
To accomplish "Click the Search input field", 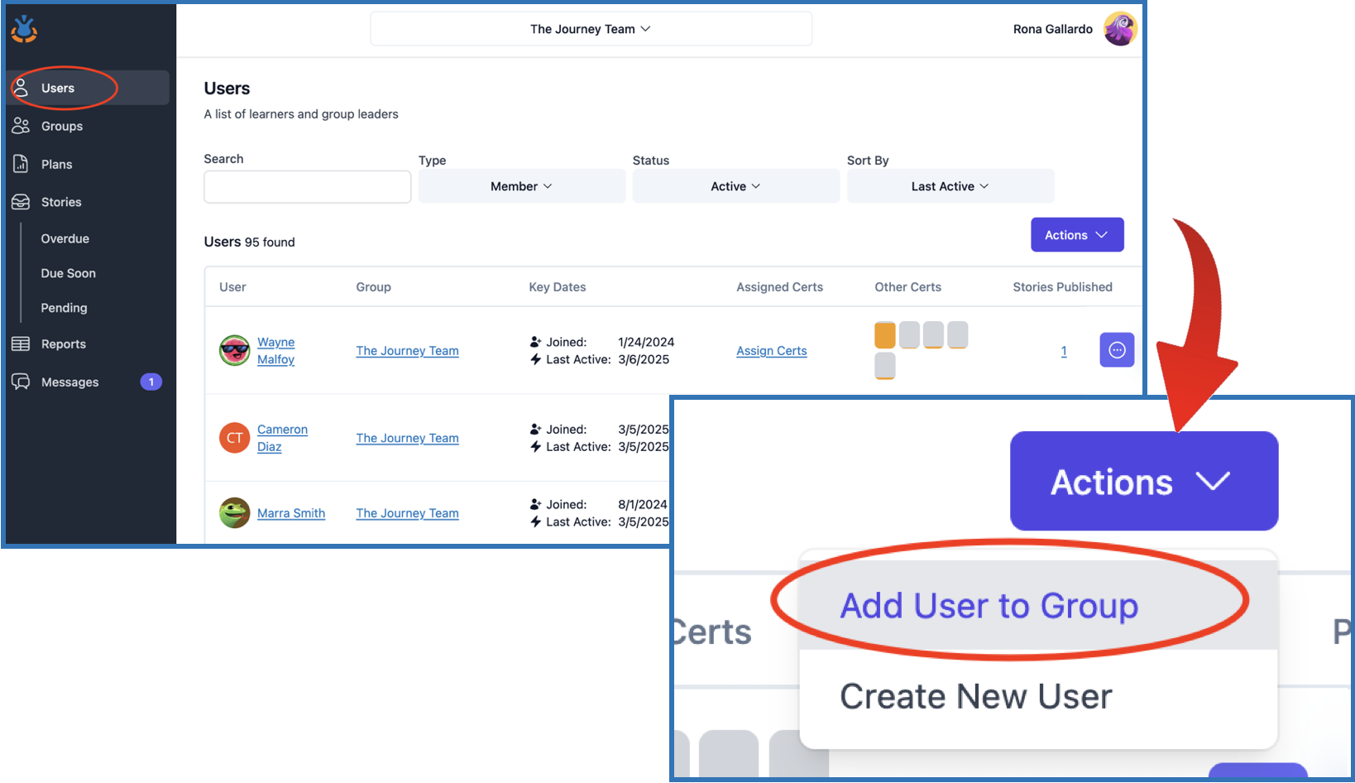I will point(307,187).
